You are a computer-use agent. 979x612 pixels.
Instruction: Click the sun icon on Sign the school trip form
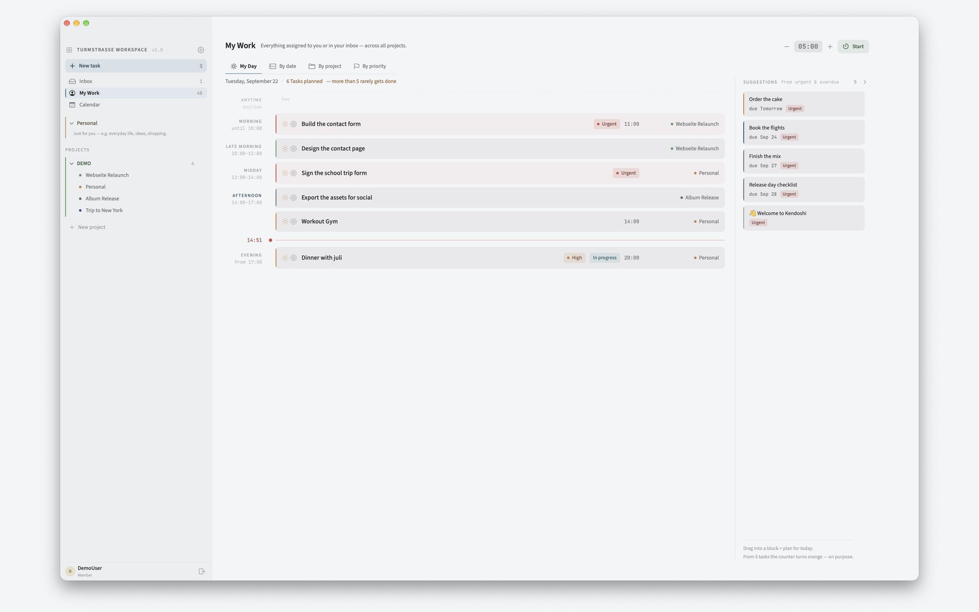point(285,173)
